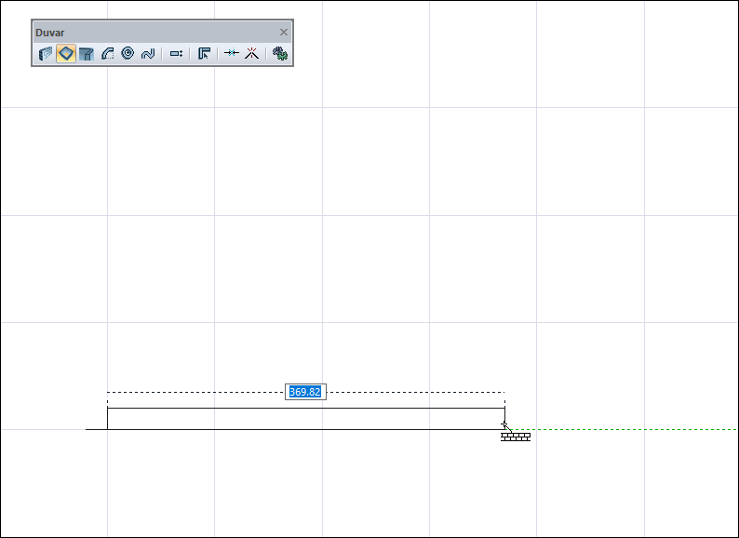Click the wall endpoint at the cursor
Screen dimensions: 739x538
(504, 425)
